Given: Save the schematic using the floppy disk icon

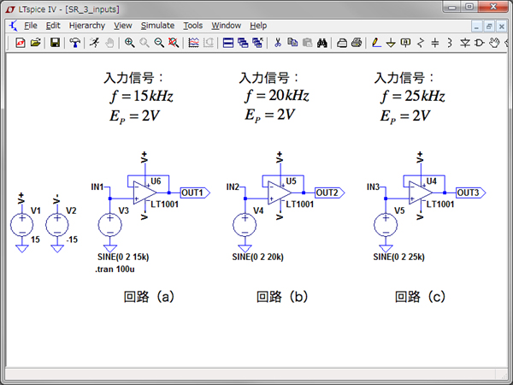Looking at the screenshot, I should click(x=56, y=42).
